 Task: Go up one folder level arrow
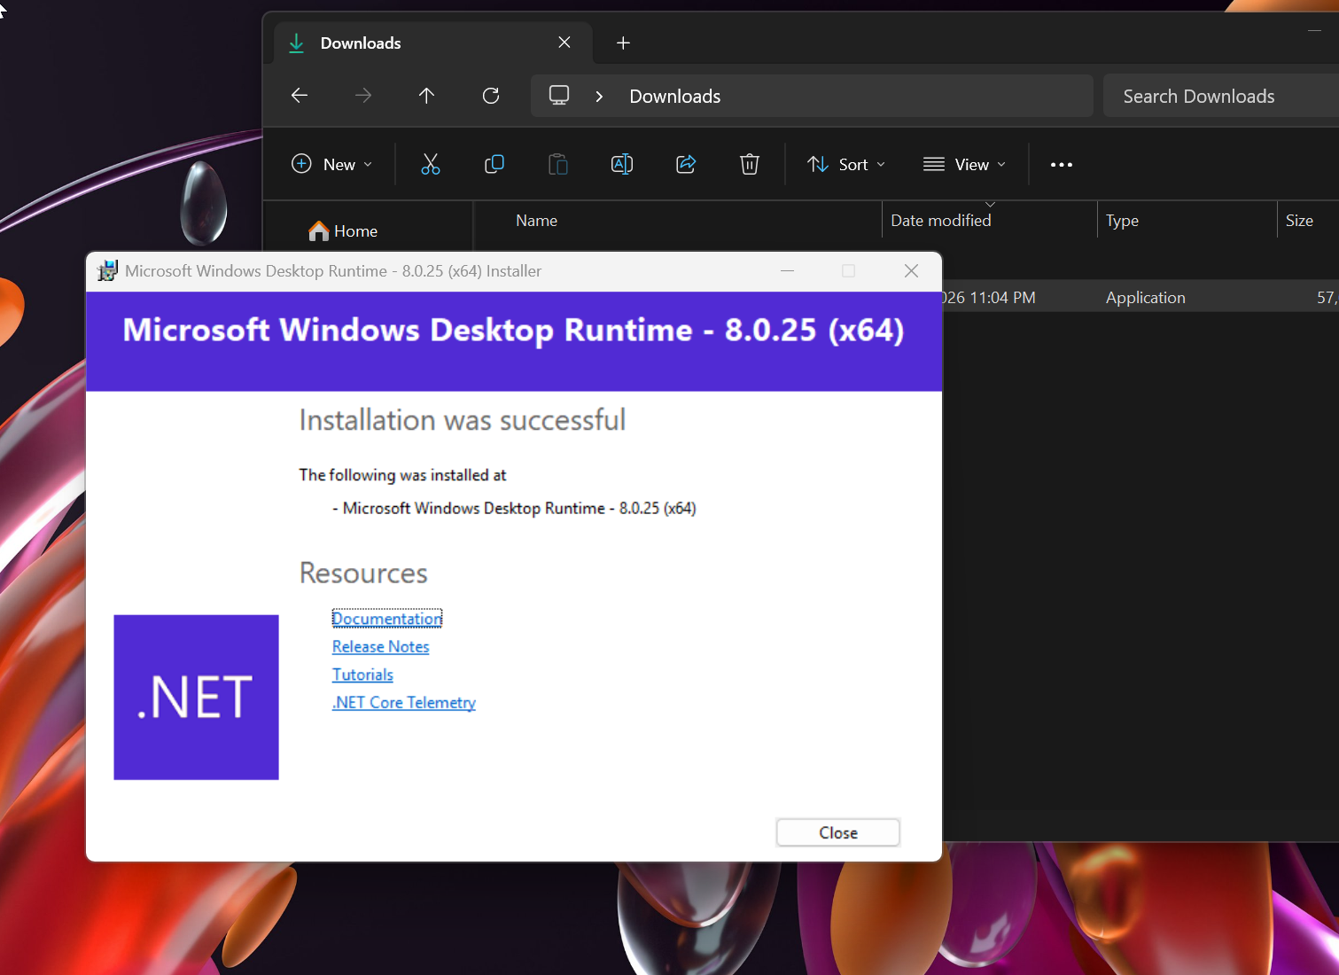[x=426, y=96]
